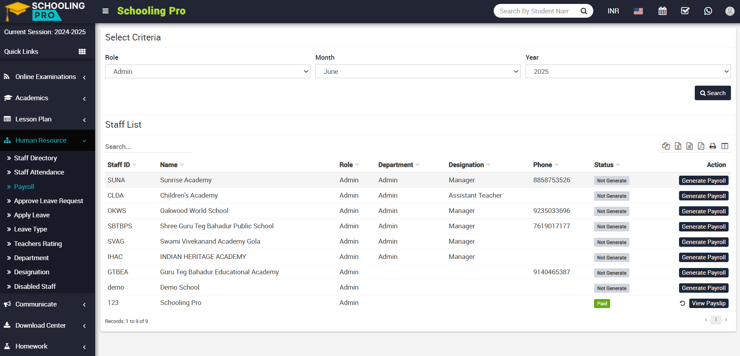Sort table by Department column
Image resolution: width=740 pixels, height=356 pixels.
click(x=399, y=165)
